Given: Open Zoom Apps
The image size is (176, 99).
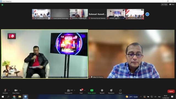Looking at the screenshot, I should pyautogui.click(x=120, y=91).
